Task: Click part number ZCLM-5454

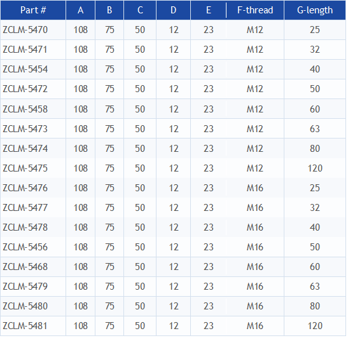Action: click(x=25, y=69)
